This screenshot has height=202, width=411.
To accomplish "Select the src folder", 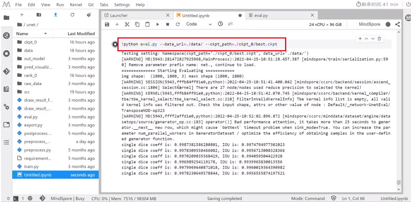I will (x=55, y=92).
